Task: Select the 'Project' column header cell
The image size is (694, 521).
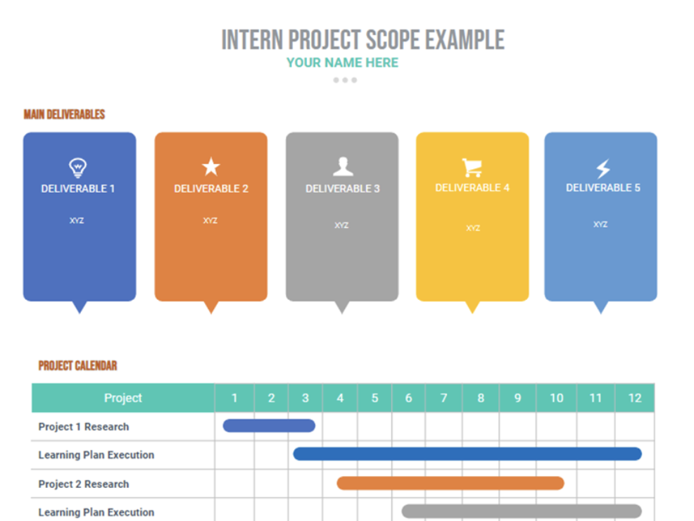Action: pos(123,398)
